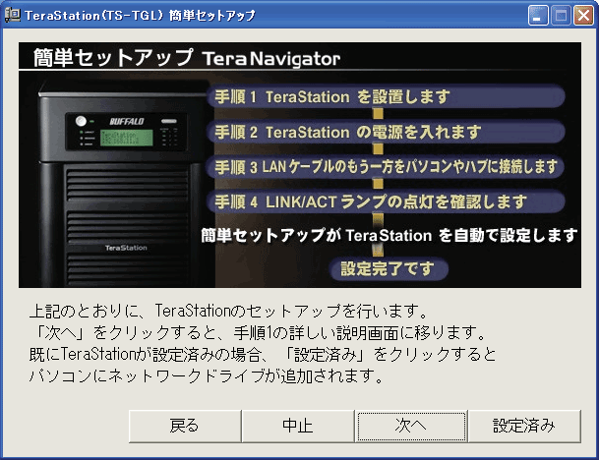Click the maximize button in title bar

561,16
